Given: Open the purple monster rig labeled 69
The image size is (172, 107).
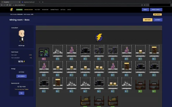Looking at the screenshot, I should 127,51.
